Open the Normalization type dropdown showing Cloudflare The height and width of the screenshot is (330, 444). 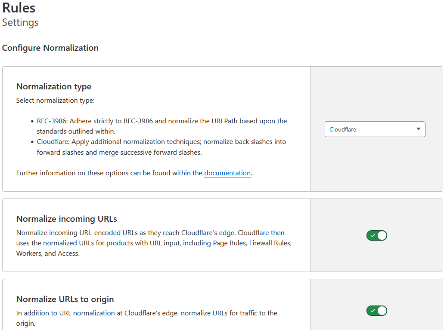click(x=374, y=129)
